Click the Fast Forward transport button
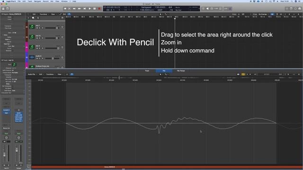The image size is (303, 170). coord(79,8)
